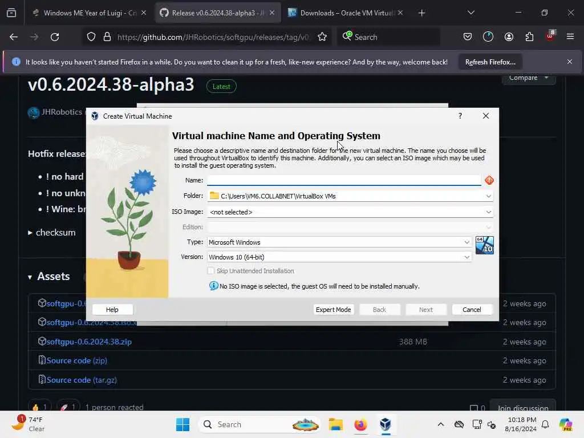The height and width of the screenshot is (438, 584).
Task: Open the uBlock extension icon with badge
Action: 550,36
